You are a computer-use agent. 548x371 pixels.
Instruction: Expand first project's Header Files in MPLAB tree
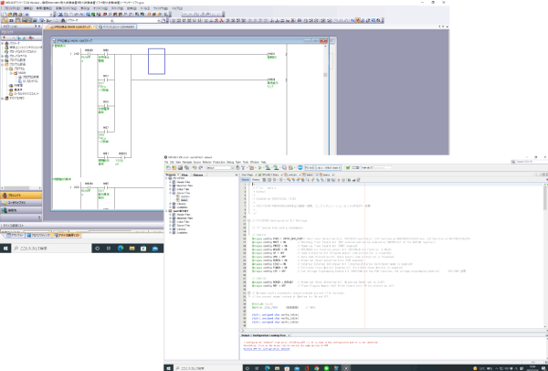click(x=170, y=182)
